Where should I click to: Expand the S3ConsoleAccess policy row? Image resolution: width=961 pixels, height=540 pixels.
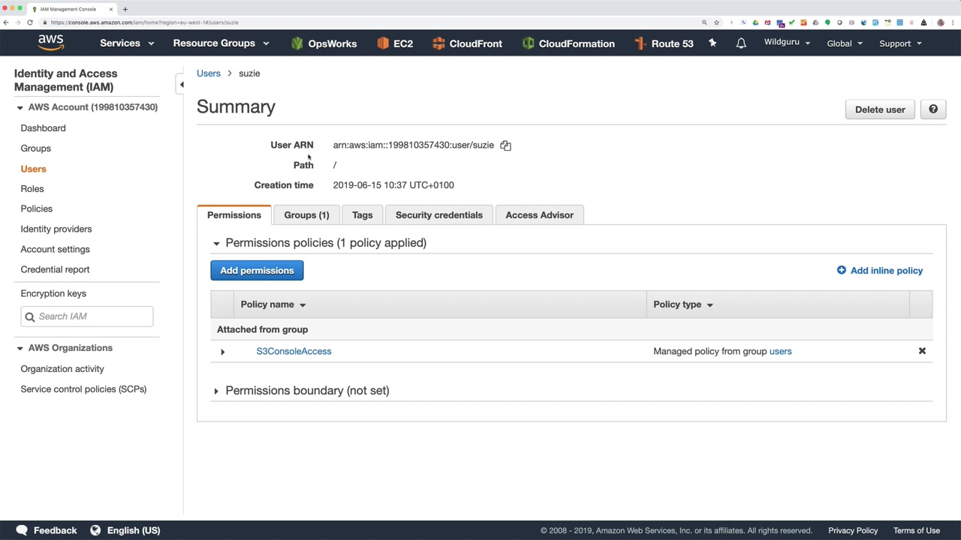(222, 352)
